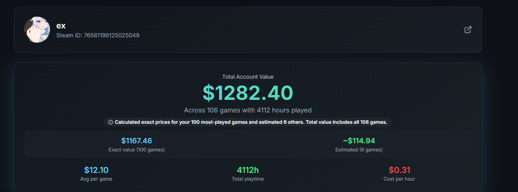The height and width of the screenshot is (192, 518).
Task: Click the Total Account Value heading
Action: tap(248, 77)
